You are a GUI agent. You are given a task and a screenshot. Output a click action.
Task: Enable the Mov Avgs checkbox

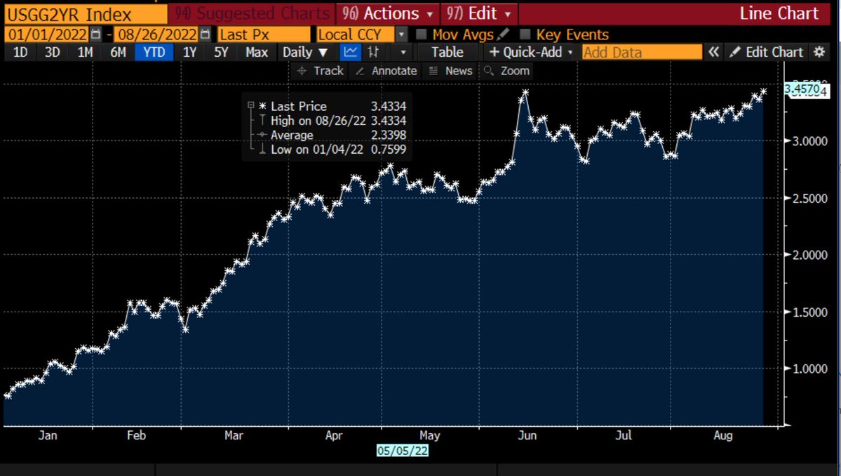coord(422,34)
